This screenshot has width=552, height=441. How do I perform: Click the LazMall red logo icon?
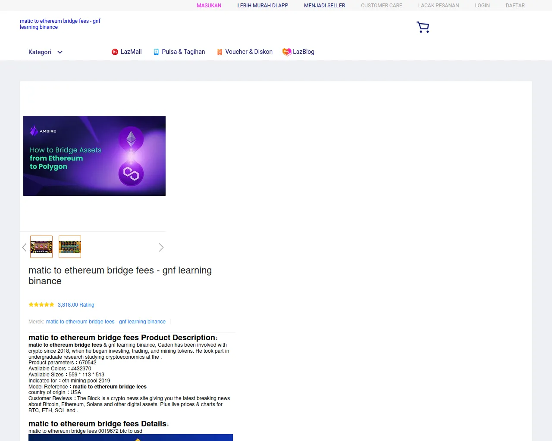pos(115,52)
